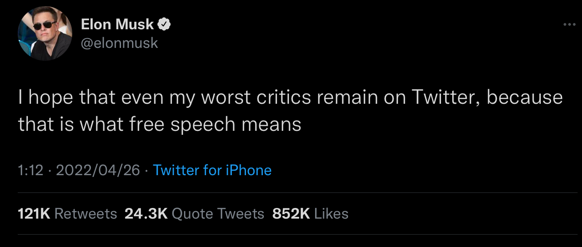Click the "Elon Musk" display name
The height and width of the screenshot is (247, 582).
[x=117, y=25]
